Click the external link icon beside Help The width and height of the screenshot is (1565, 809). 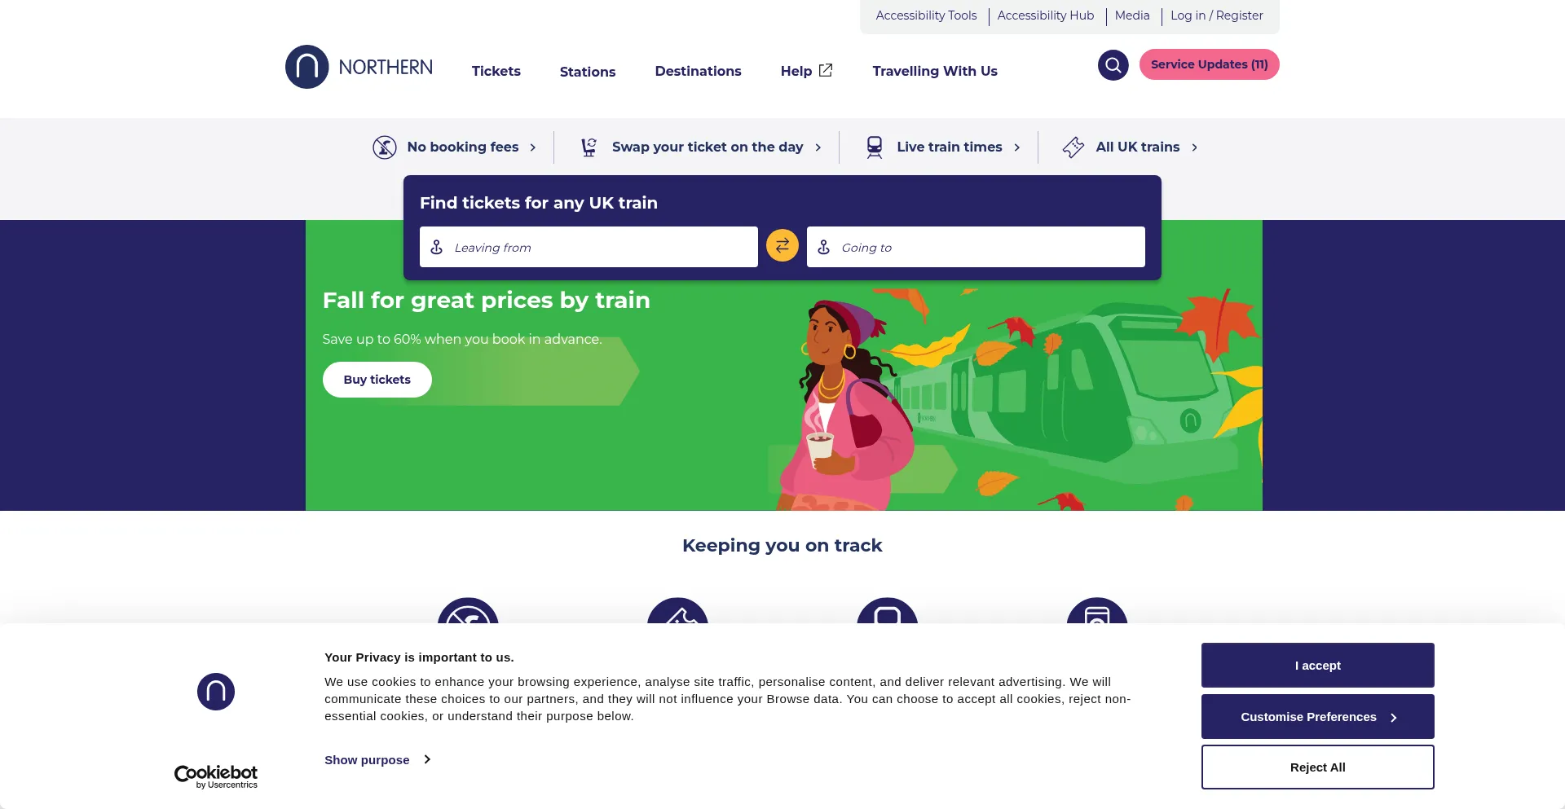[826, 71]
